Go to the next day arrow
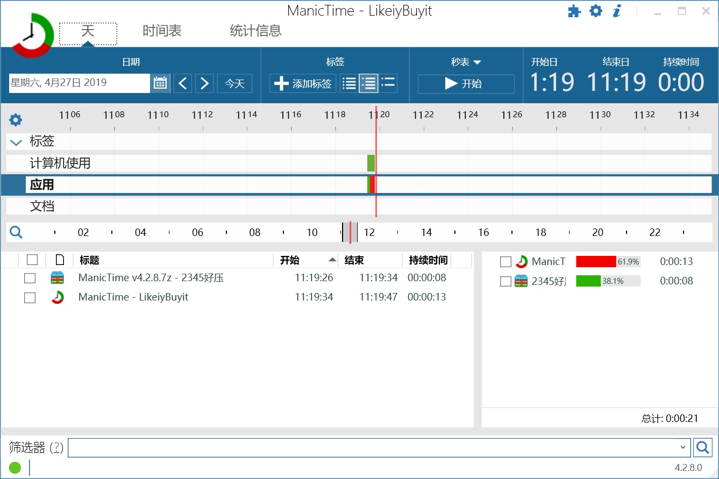Viewport: 719px width, 479px height. pyautogui.click(x=204, y=83)
